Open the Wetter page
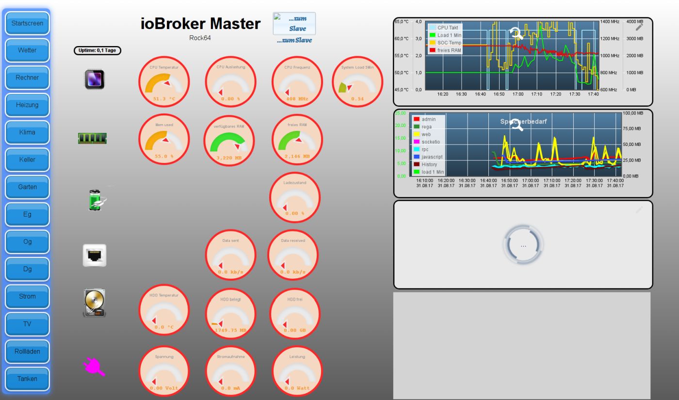Screen dimensions: 679x400 click(x=27, y=50)
